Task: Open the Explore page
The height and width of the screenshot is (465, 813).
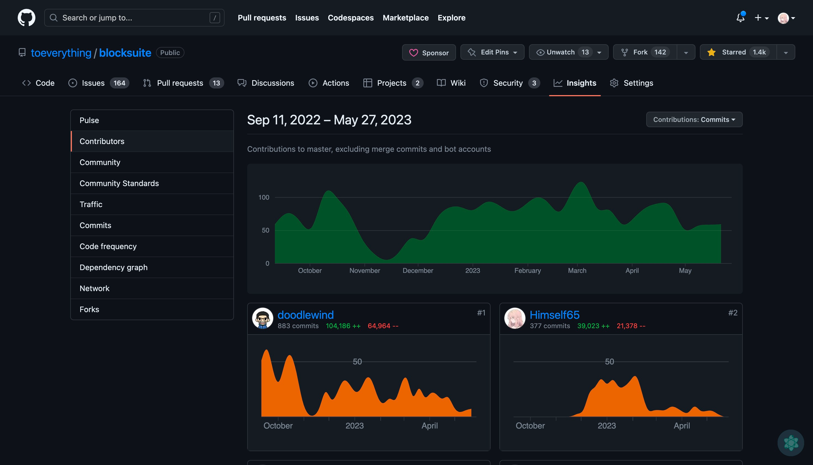Action: pyautogui.click(x=451, y=18)
